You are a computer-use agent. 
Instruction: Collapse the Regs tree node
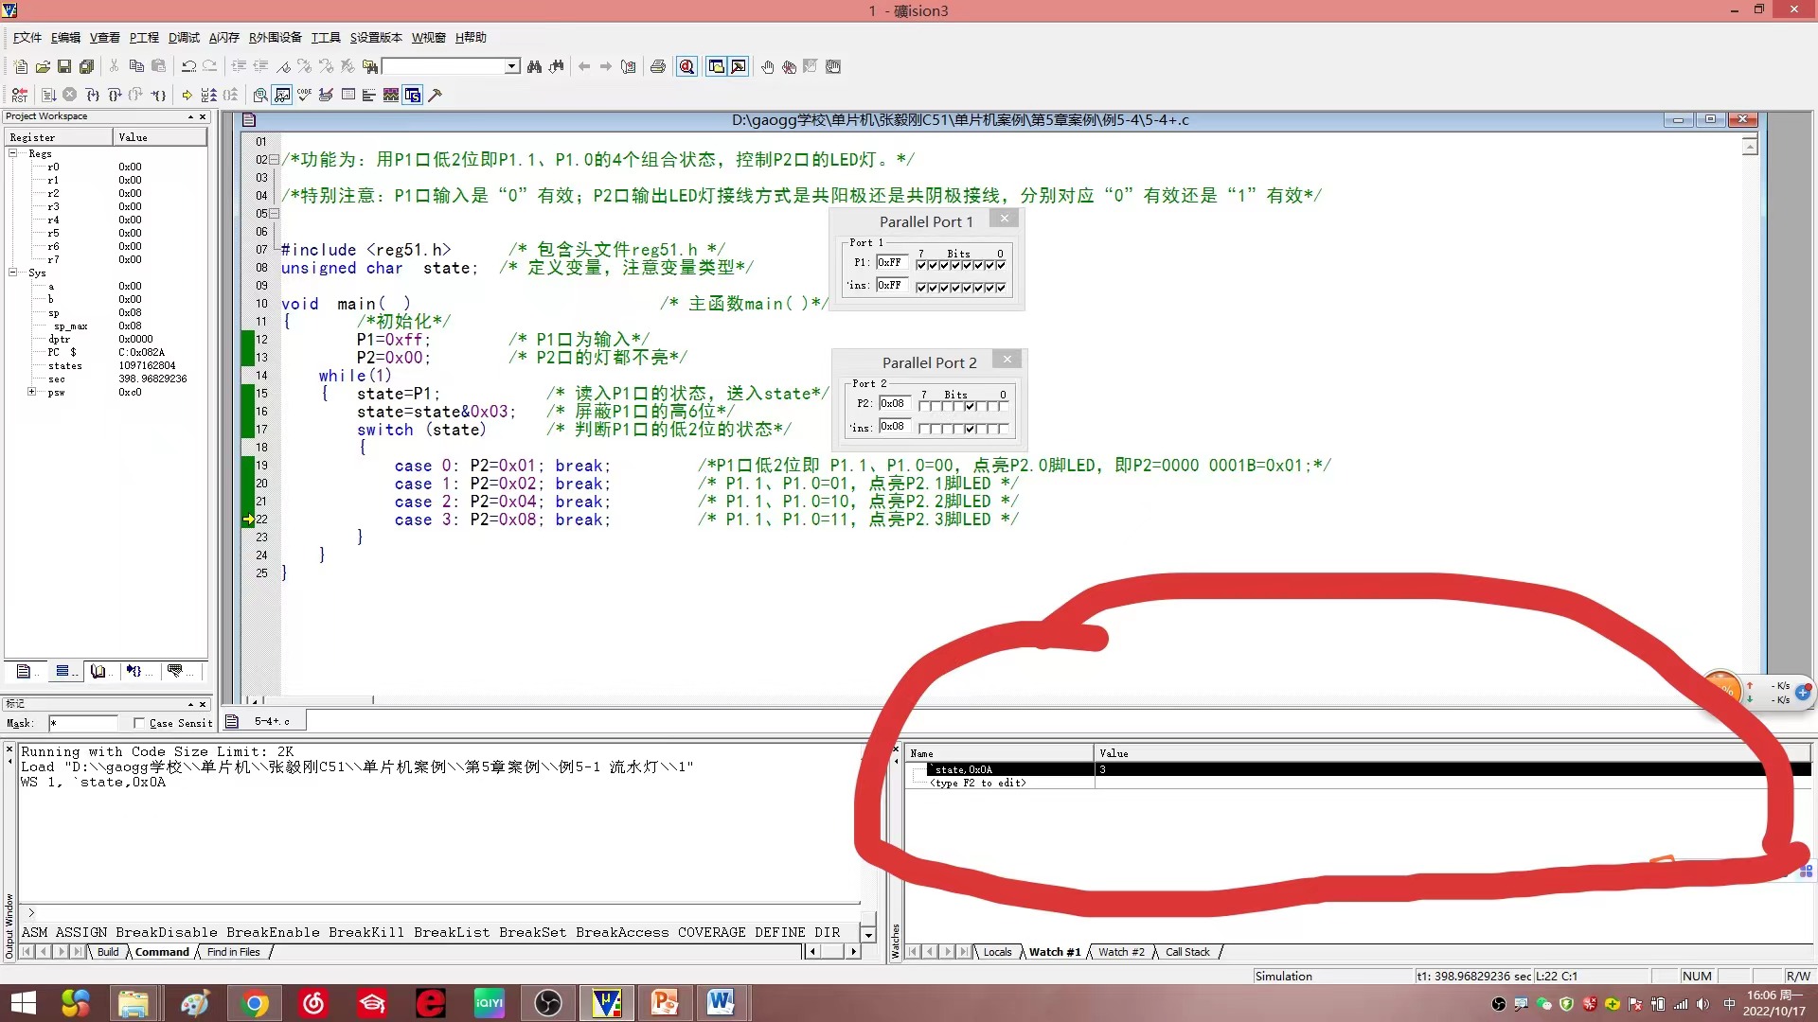coord(13,153)
